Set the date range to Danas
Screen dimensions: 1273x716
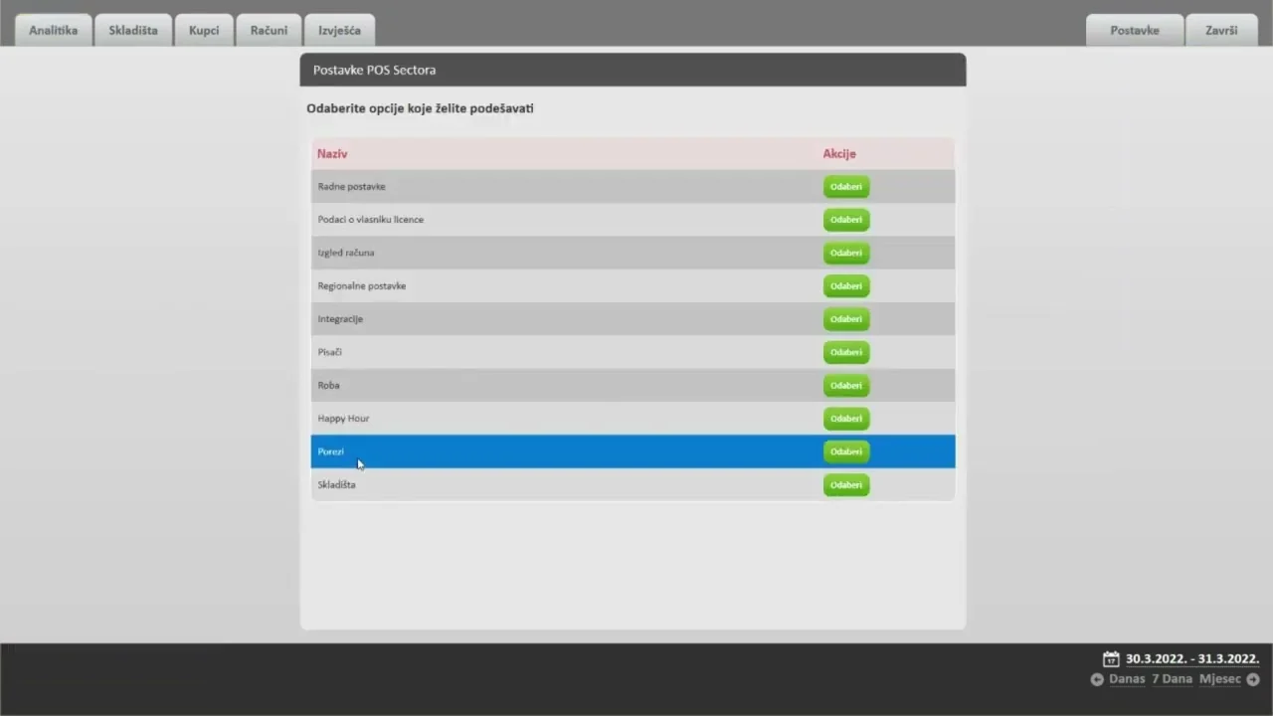pyautogui.click(x=1127, y=679)
